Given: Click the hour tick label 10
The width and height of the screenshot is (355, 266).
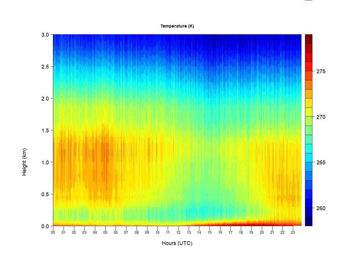Looking at the screenshot, I should (x=157, y=232).
